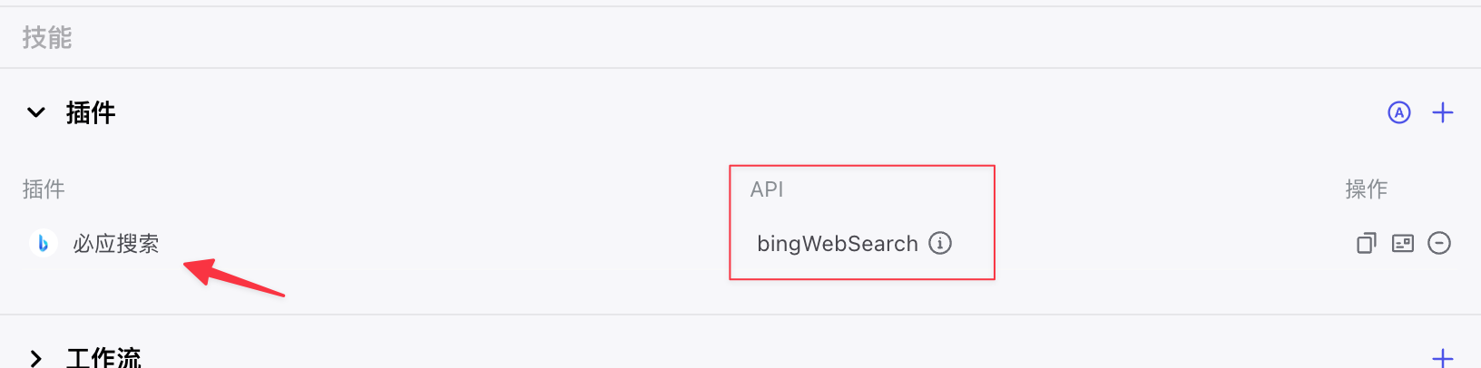Show info for bingWebSearch API
Screen dimensions: 1481x368
pyautogui.click(x=940, y=243)
